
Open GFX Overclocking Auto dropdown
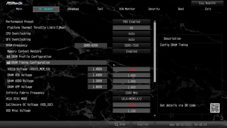click(x=132, y=39)
